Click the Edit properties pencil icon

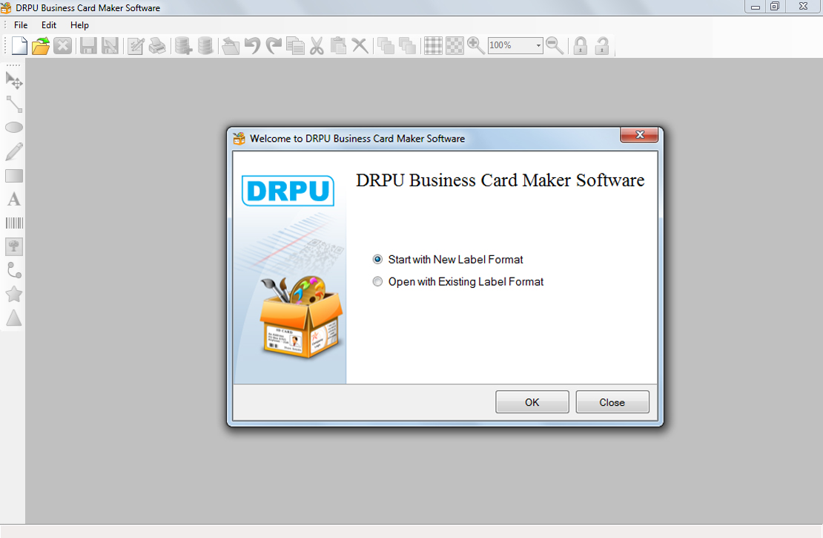tap(136, 46)
